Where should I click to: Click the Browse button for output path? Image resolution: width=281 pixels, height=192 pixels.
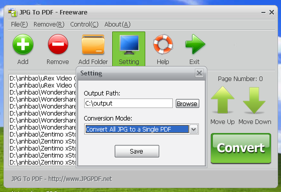[187, 103]
